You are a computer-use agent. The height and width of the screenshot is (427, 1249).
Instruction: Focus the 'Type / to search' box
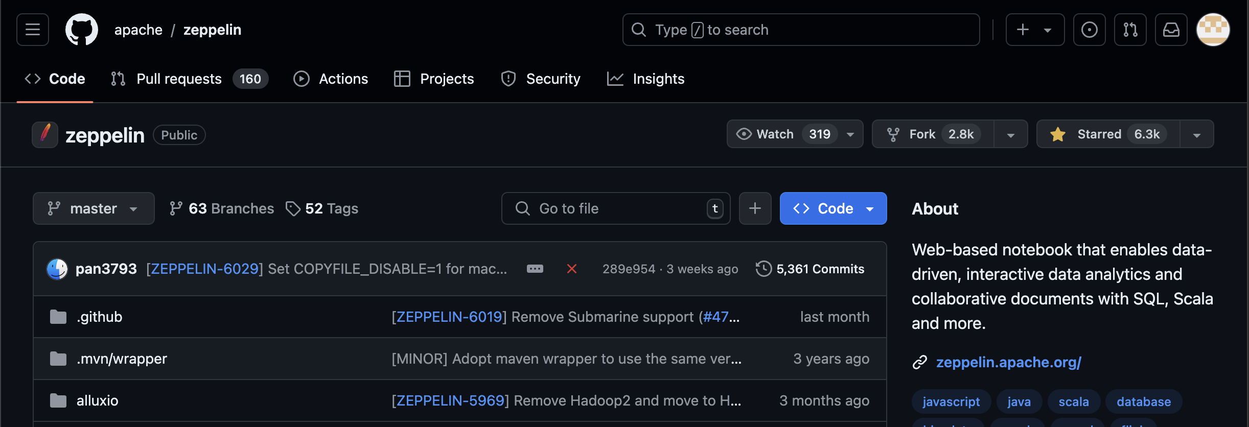pos(801,30)
